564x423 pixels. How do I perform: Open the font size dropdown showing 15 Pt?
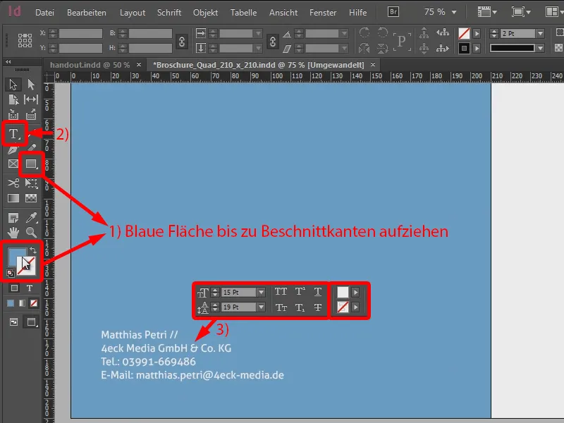260,291
